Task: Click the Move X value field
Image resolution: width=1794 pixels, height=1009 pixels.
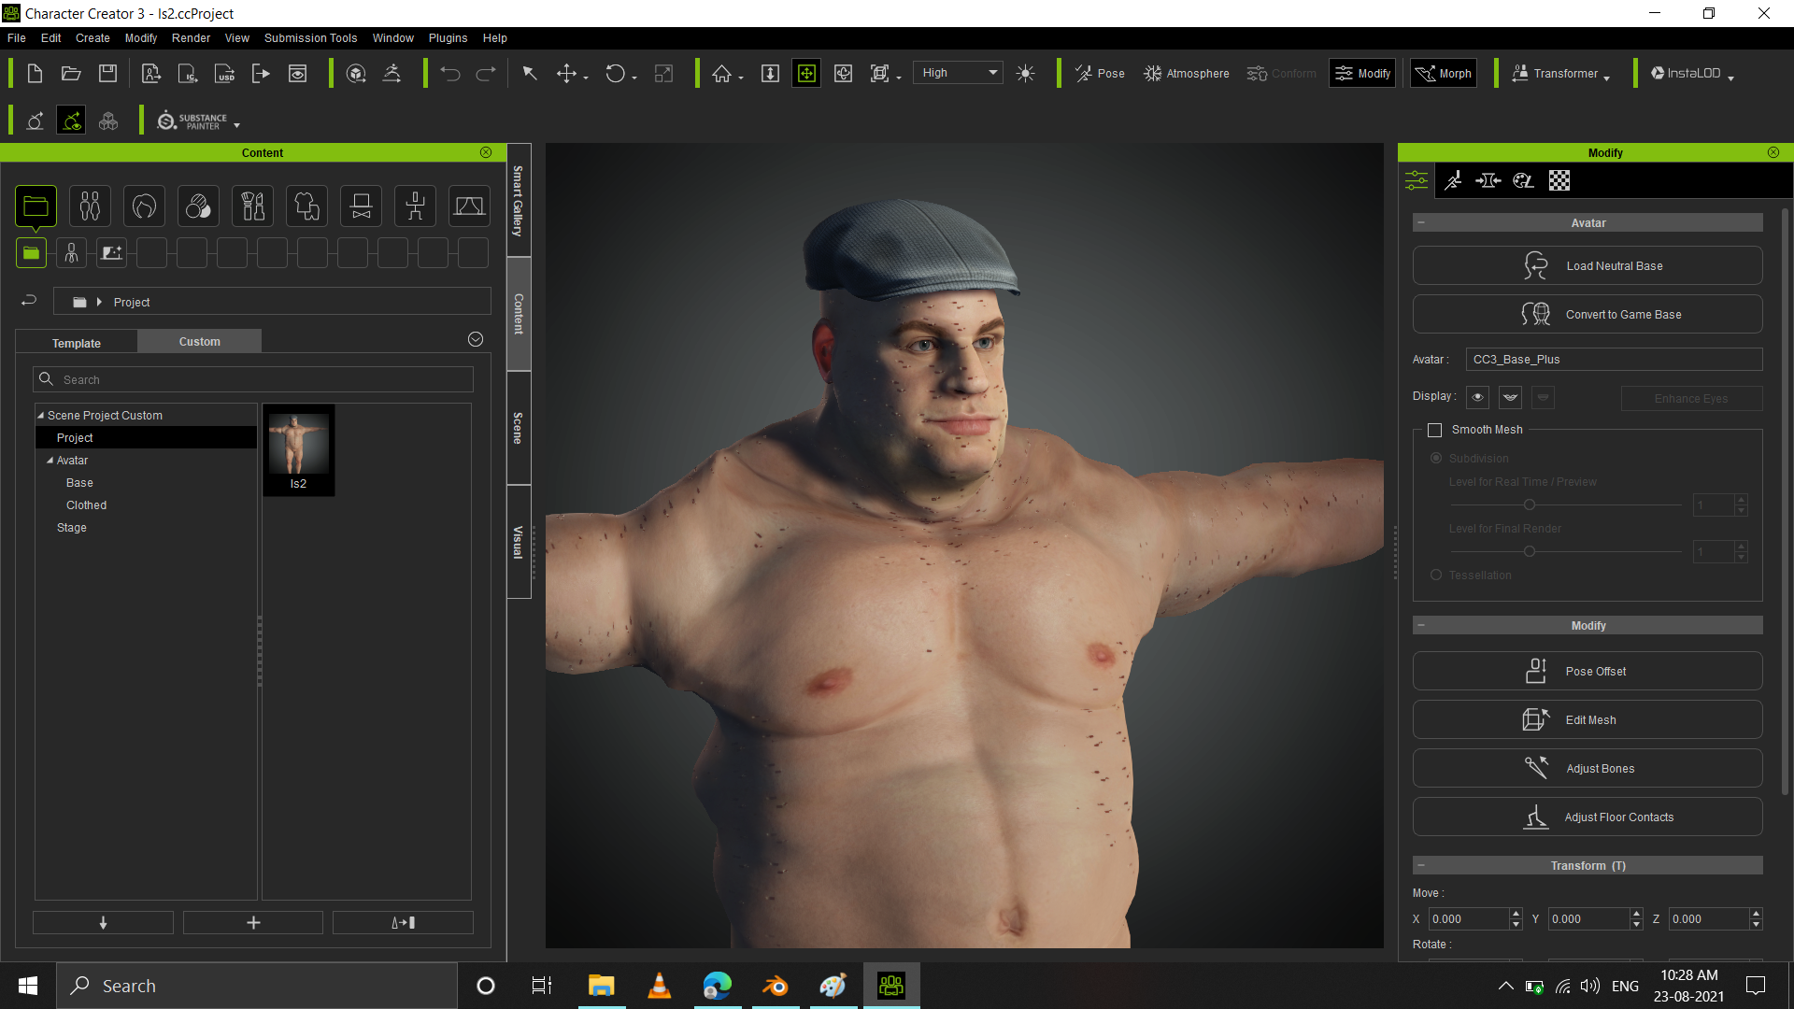Action: 1467,919
